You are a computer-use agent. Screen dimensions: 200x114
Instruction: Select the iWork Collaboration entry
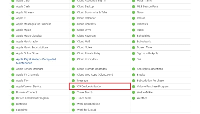click(x=88, y=104)
